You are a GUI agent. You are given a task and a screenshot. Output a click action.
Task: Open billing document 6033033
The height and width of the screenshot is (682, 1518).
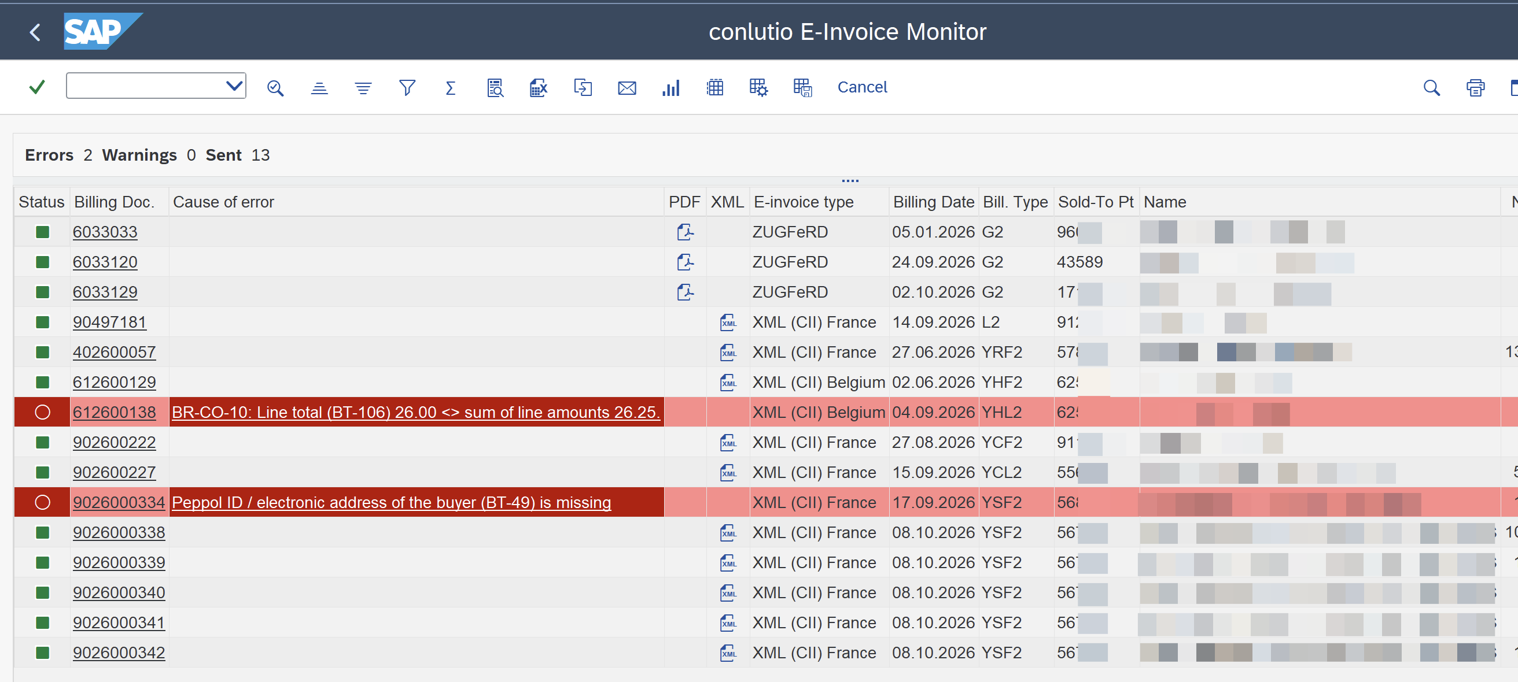click(x=105, y=232)
